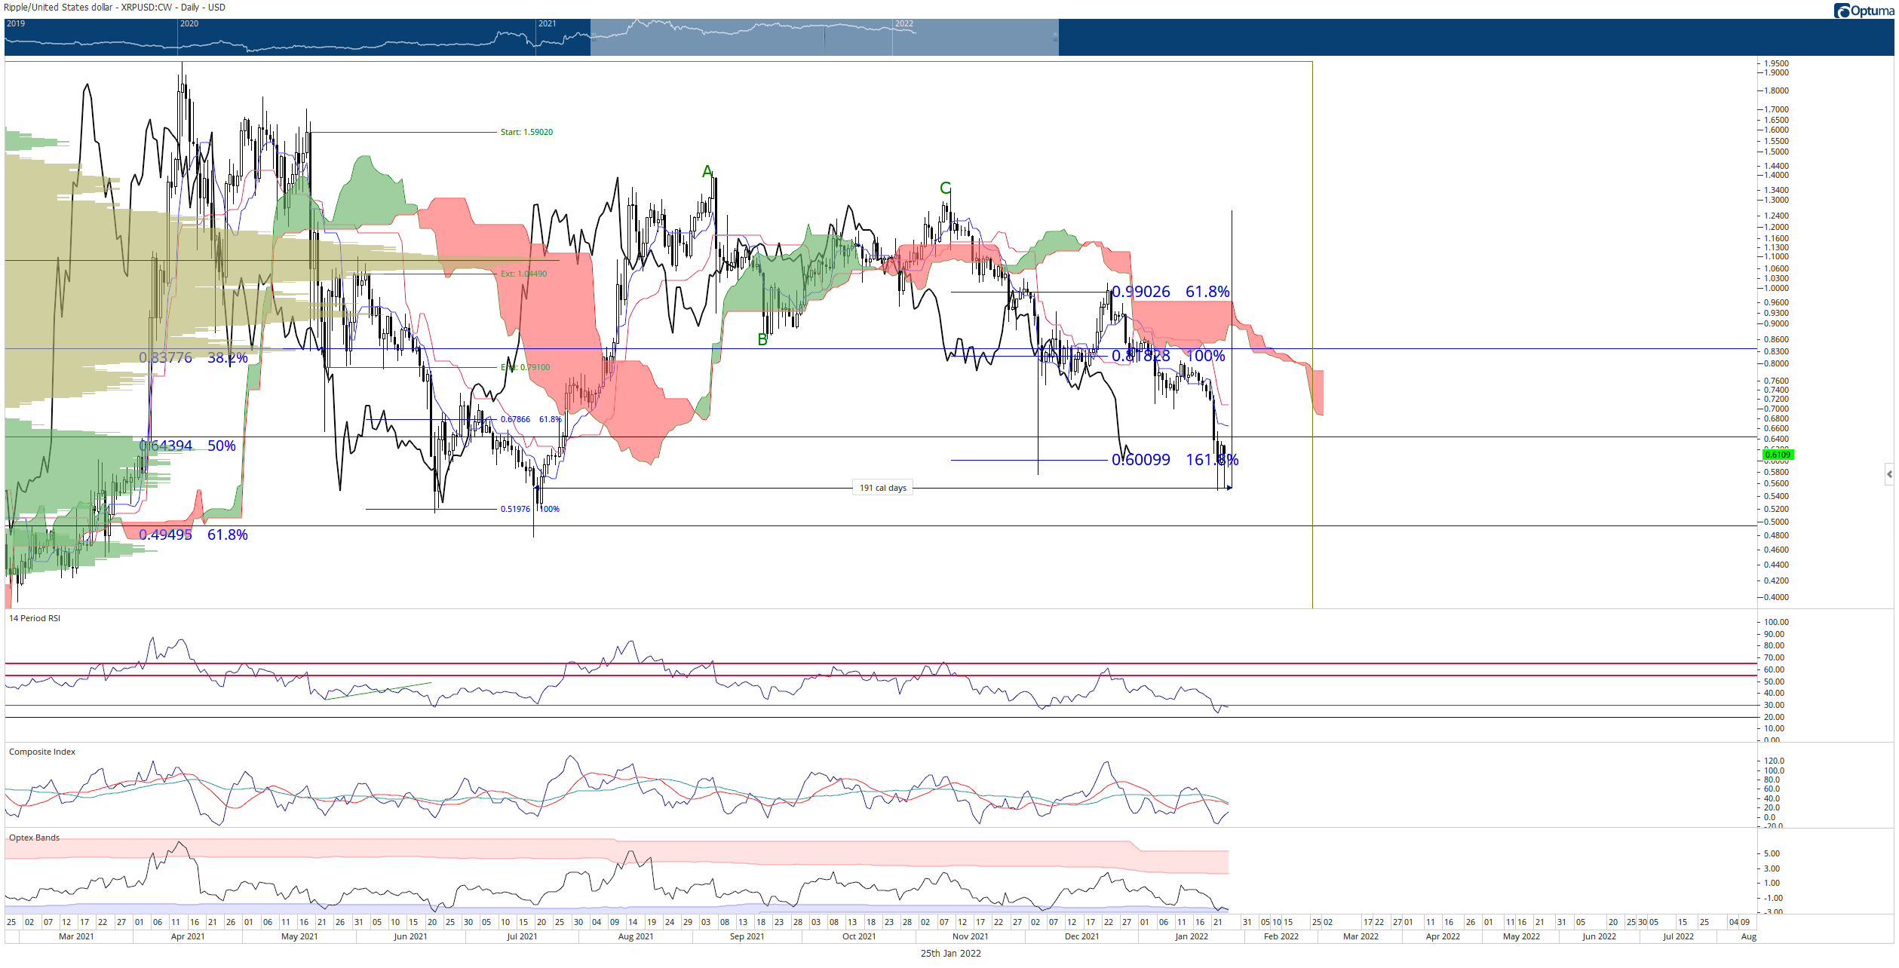The height and width of the screenshot is (968, 1899).
Task: Select the Composite Index pane label
Action: 42,752
